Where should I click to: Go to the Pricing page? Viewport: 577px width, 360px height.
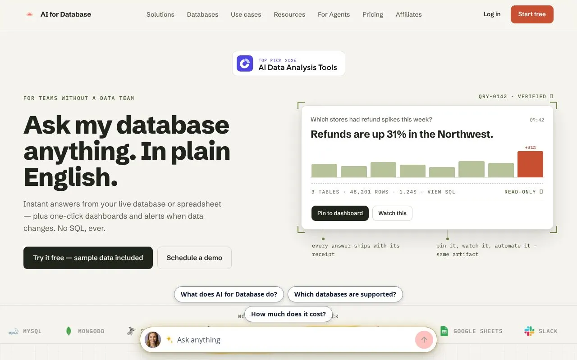pos(373,14)
